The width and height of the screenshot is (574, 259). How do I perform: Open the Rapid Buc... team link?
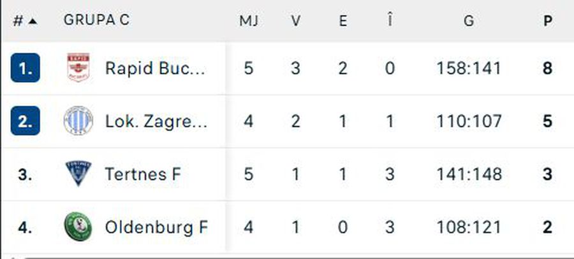[x=156, y=68]
